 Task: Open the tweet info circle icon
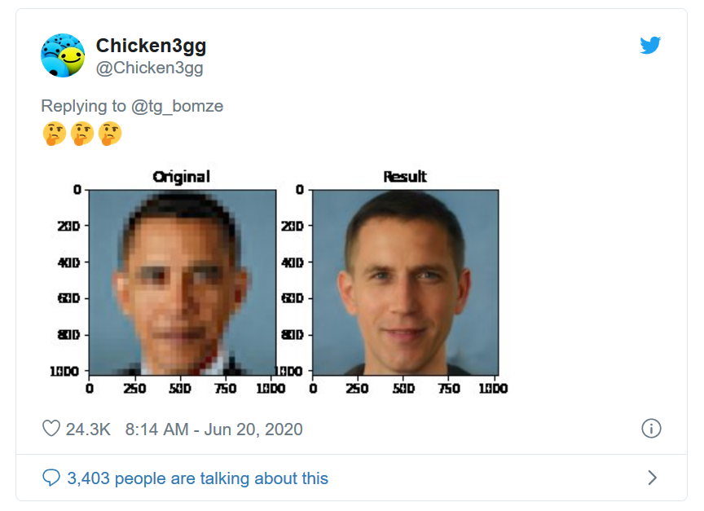(x=651, y=429)
